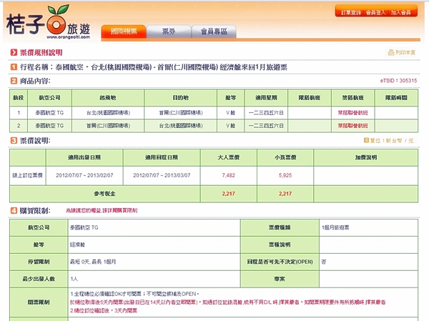The image size is (429, 321).
Task: Click the number 1 icon beside 行程名稱
Action: click(14, 67)
